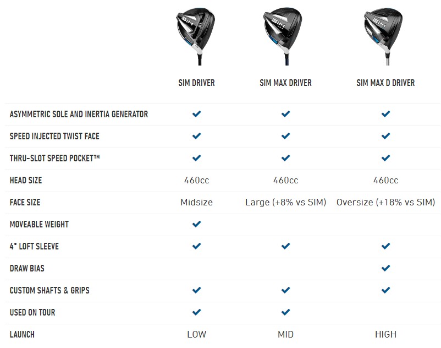The width and height of the screenshot is (441, 348).
Task: Open the SIM MAX DRIVER heading link
Action: (x=285, y=83)
